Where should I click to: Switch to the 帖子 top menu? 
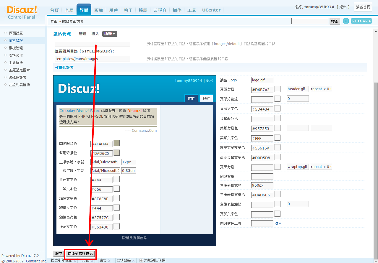coord(128,10)
